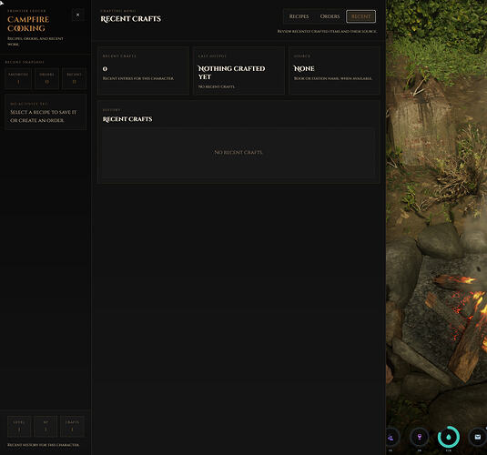The width and height of the screenshot is (487, 455).
Task: Click the purple wine glass status icon
Action: coord(420,437)
